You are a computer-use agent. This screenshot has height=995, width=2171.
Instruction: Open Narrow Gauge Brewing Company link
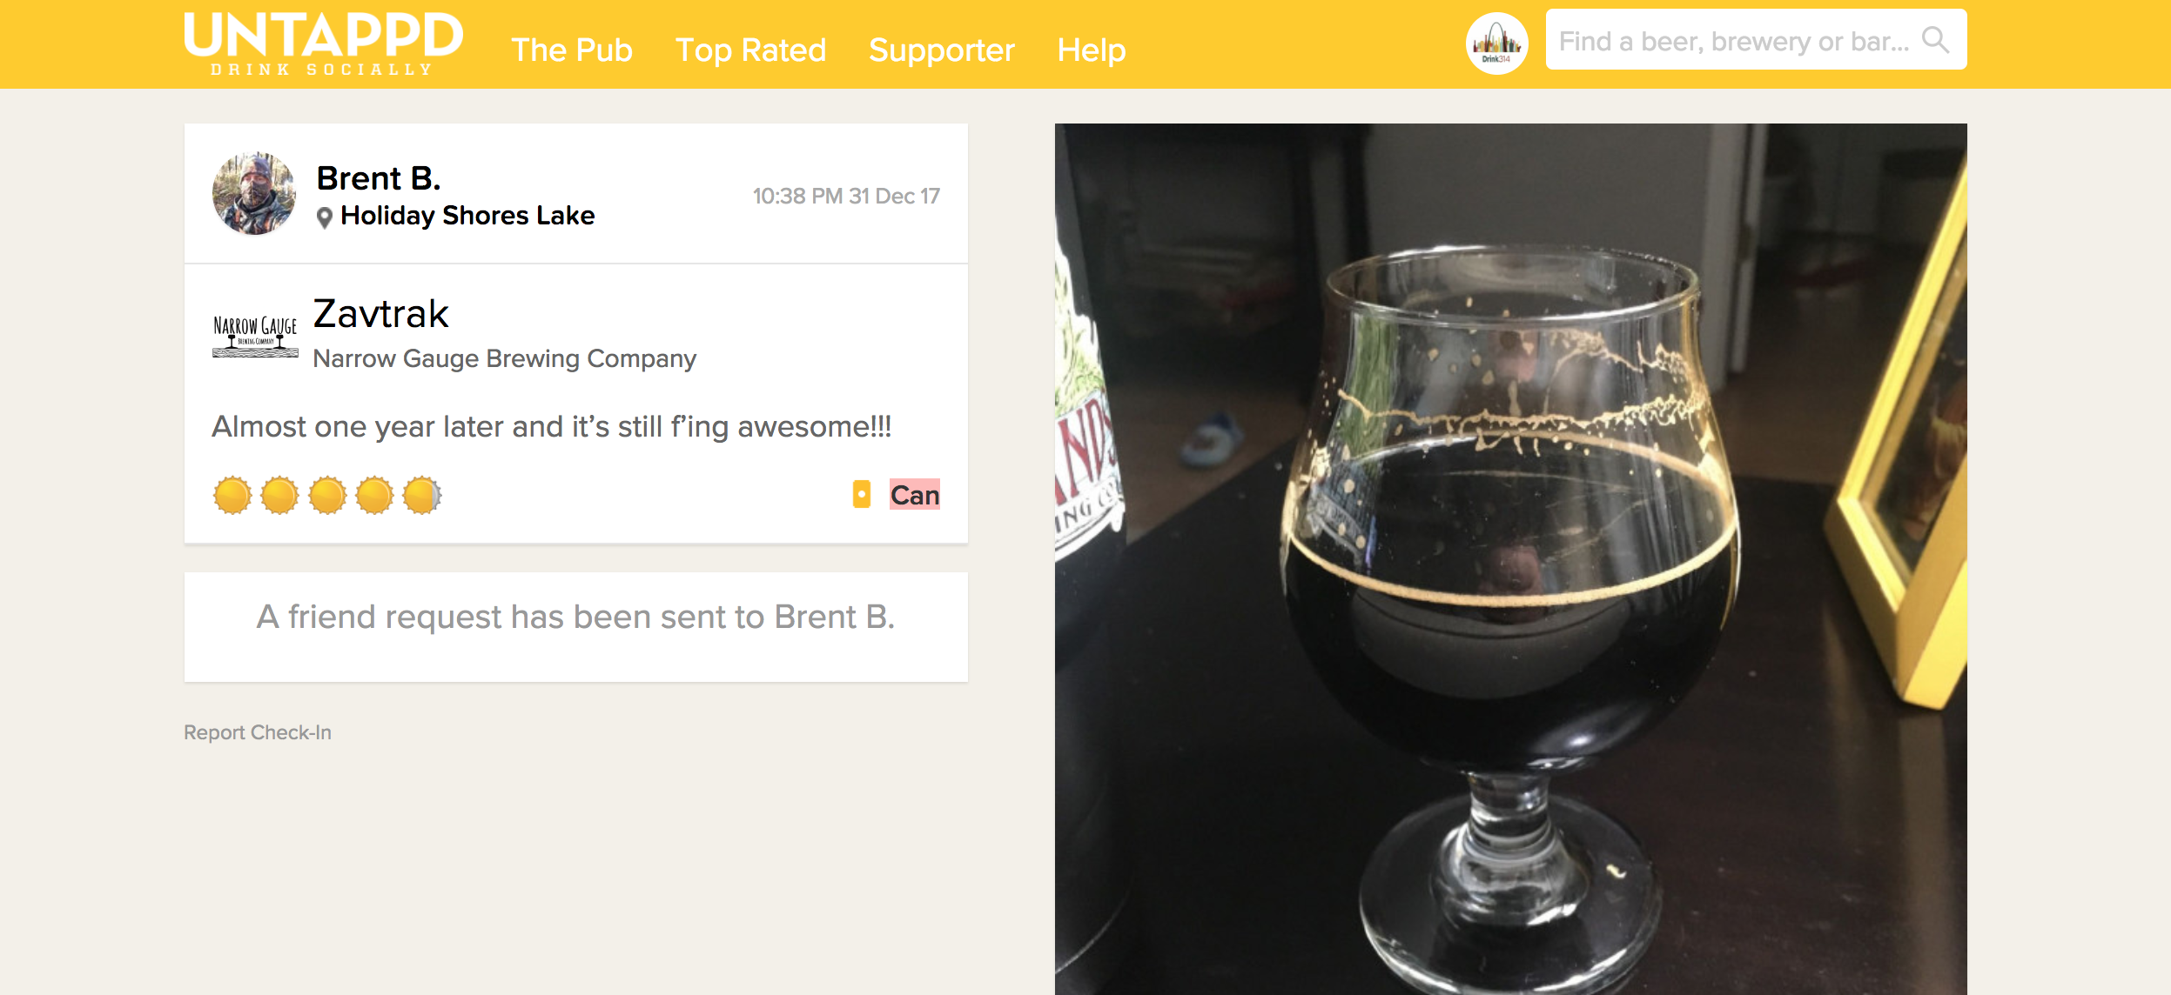(x=504, y=358)
